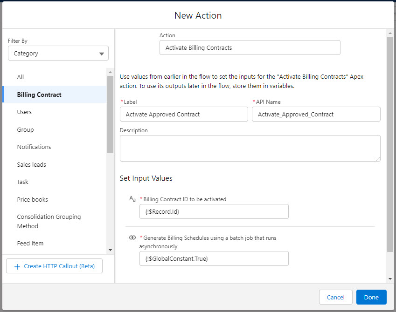
Task: Open the Consolidation Grouping Method category
Action: coord(49,222)
